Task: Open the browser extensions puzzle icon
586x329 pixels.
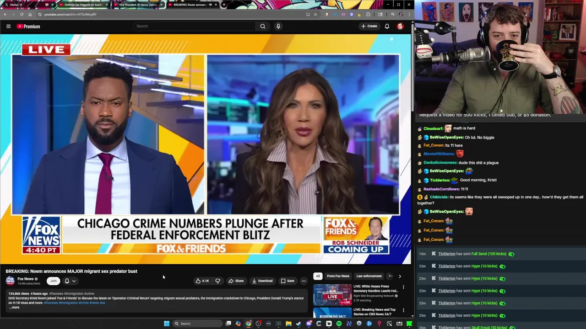Action: [x=368, y=14]
